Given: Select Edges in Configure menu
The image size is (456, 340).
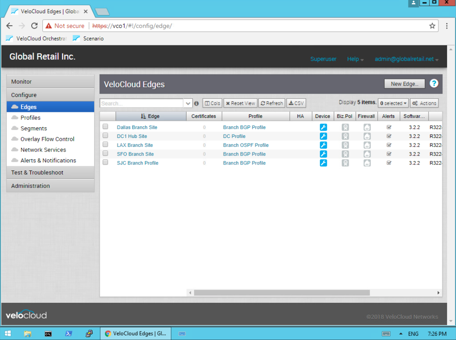Looking at the screenshot, I should point(50,107).
